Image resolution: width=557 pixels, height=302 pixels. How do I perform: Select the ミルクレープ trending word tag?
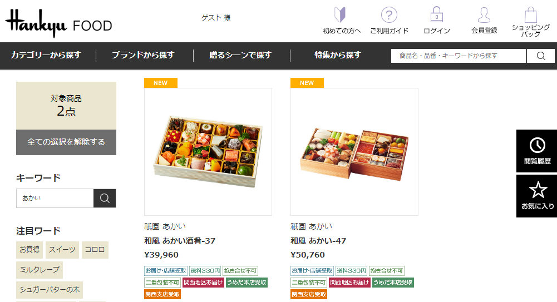(x=40, y=270)
